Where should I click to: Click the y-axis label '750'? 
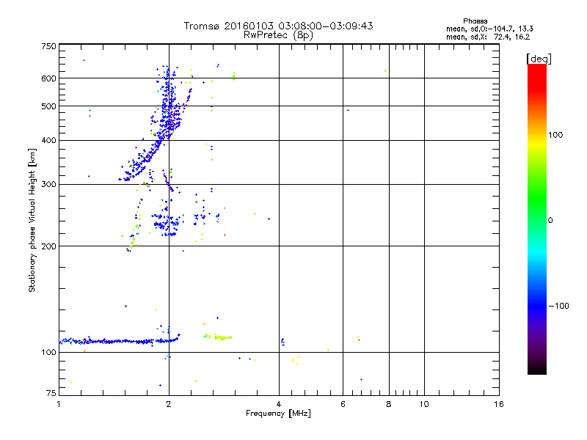point(48,46)
